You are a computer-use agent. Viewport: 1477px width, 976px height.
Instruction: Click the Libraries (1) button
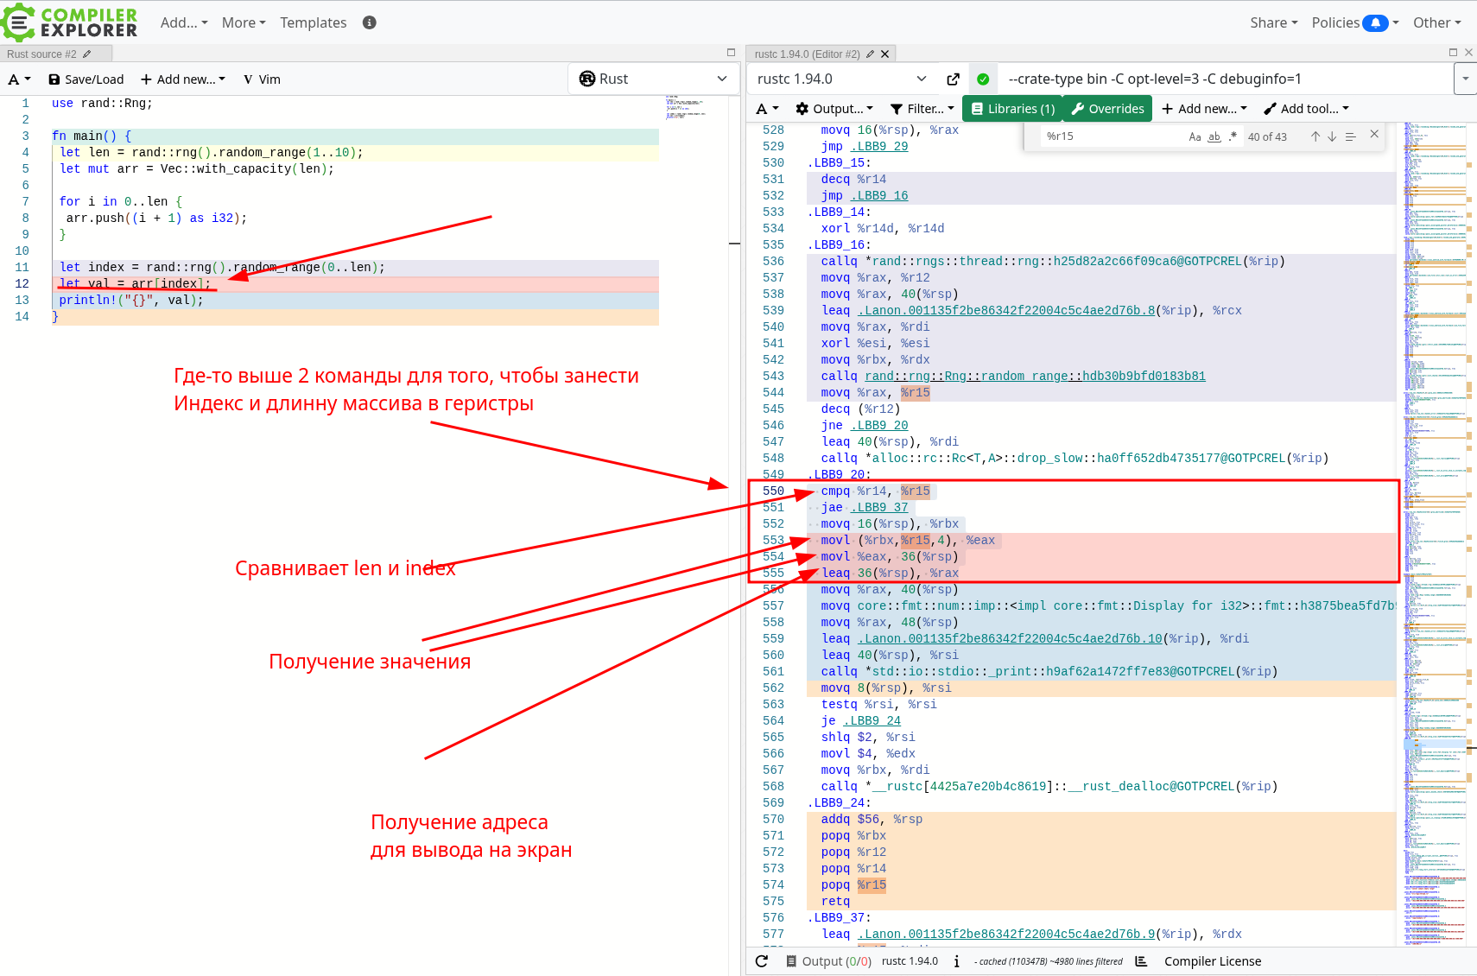coord(1013,109)
